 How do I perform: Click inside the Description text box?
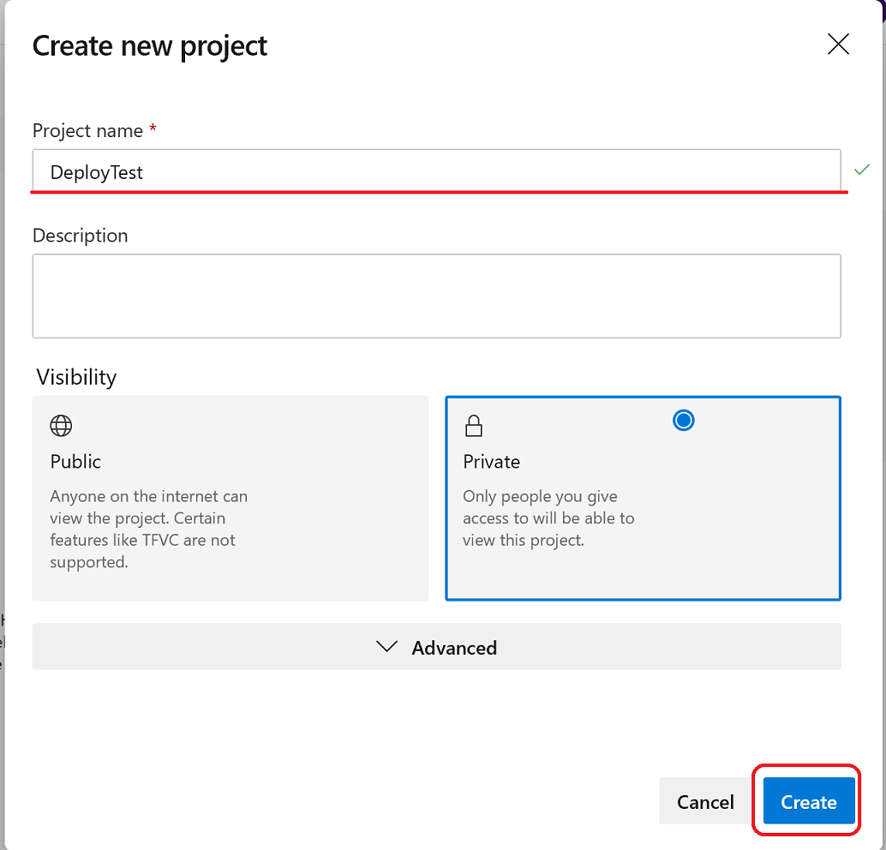coord(438,295)
